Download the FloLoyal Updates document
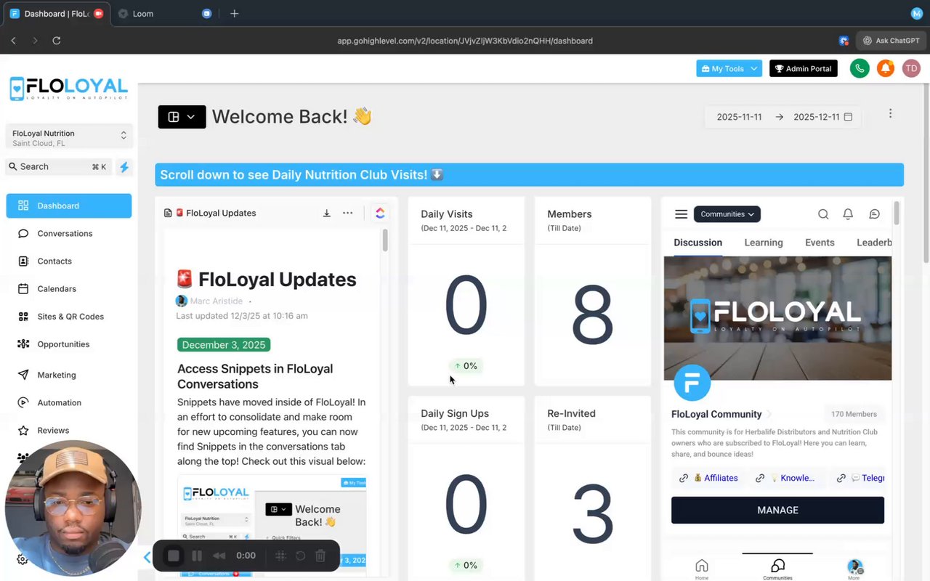Screen dimensions: 930x581 point(327,213)
